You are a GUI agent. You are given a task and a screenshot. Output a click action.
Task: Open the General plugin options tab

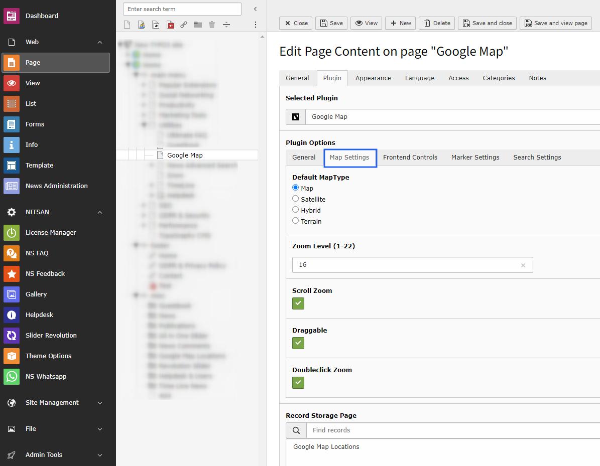304,158
